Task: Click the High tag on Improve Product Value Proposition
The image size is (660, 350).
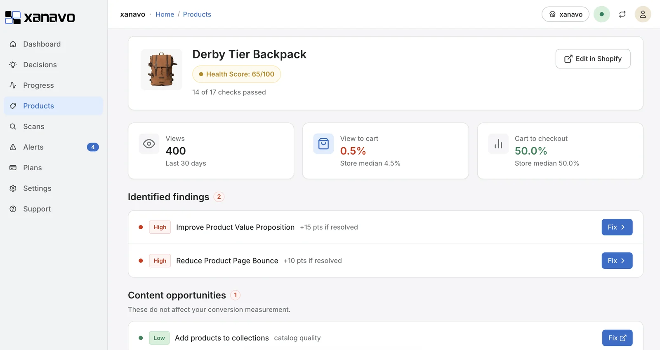Action: click(160, 227)
